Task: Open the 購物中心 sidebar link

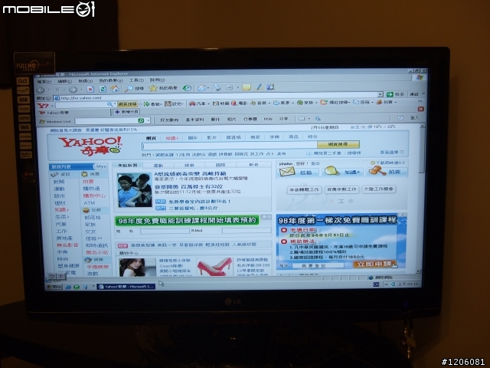Action: click(94, 196)
